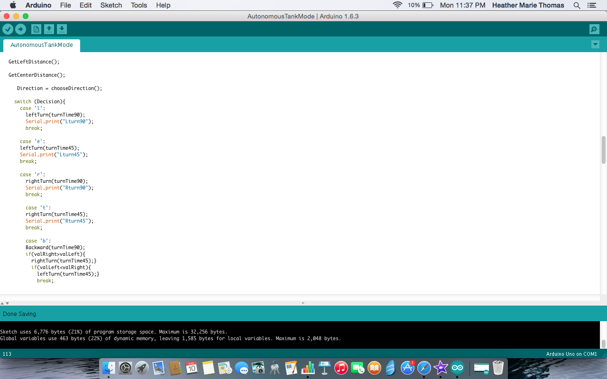
Task: Verify the sketch with the checkmark button
Action: click(x=8, y=29)
